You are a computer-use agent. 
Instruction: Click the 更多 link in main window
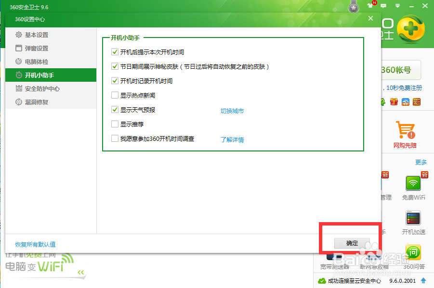pyautogui.click(x=421, y=162)
